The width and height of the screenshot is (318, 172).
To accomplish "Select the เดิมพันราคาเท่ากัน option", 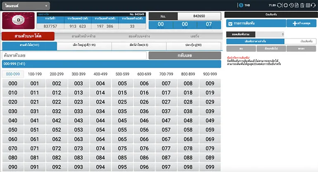I will pos(255,41).
